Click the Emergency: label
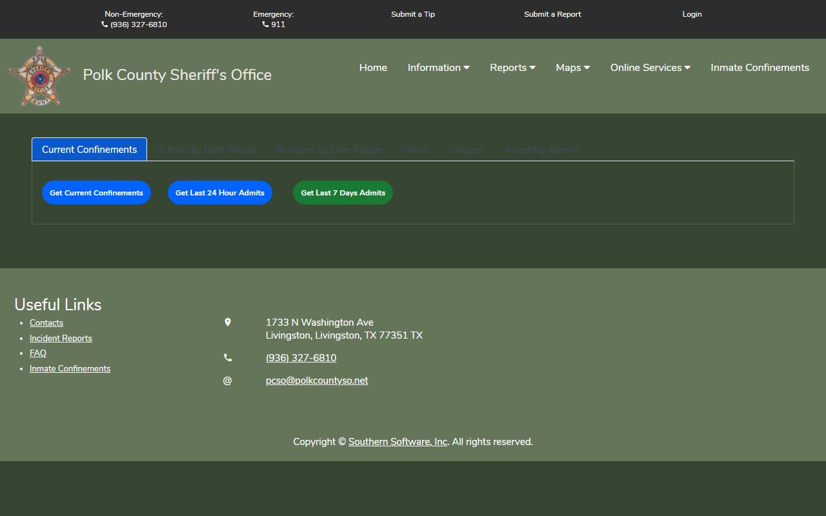826x516 pixels. tap(274, 14)
